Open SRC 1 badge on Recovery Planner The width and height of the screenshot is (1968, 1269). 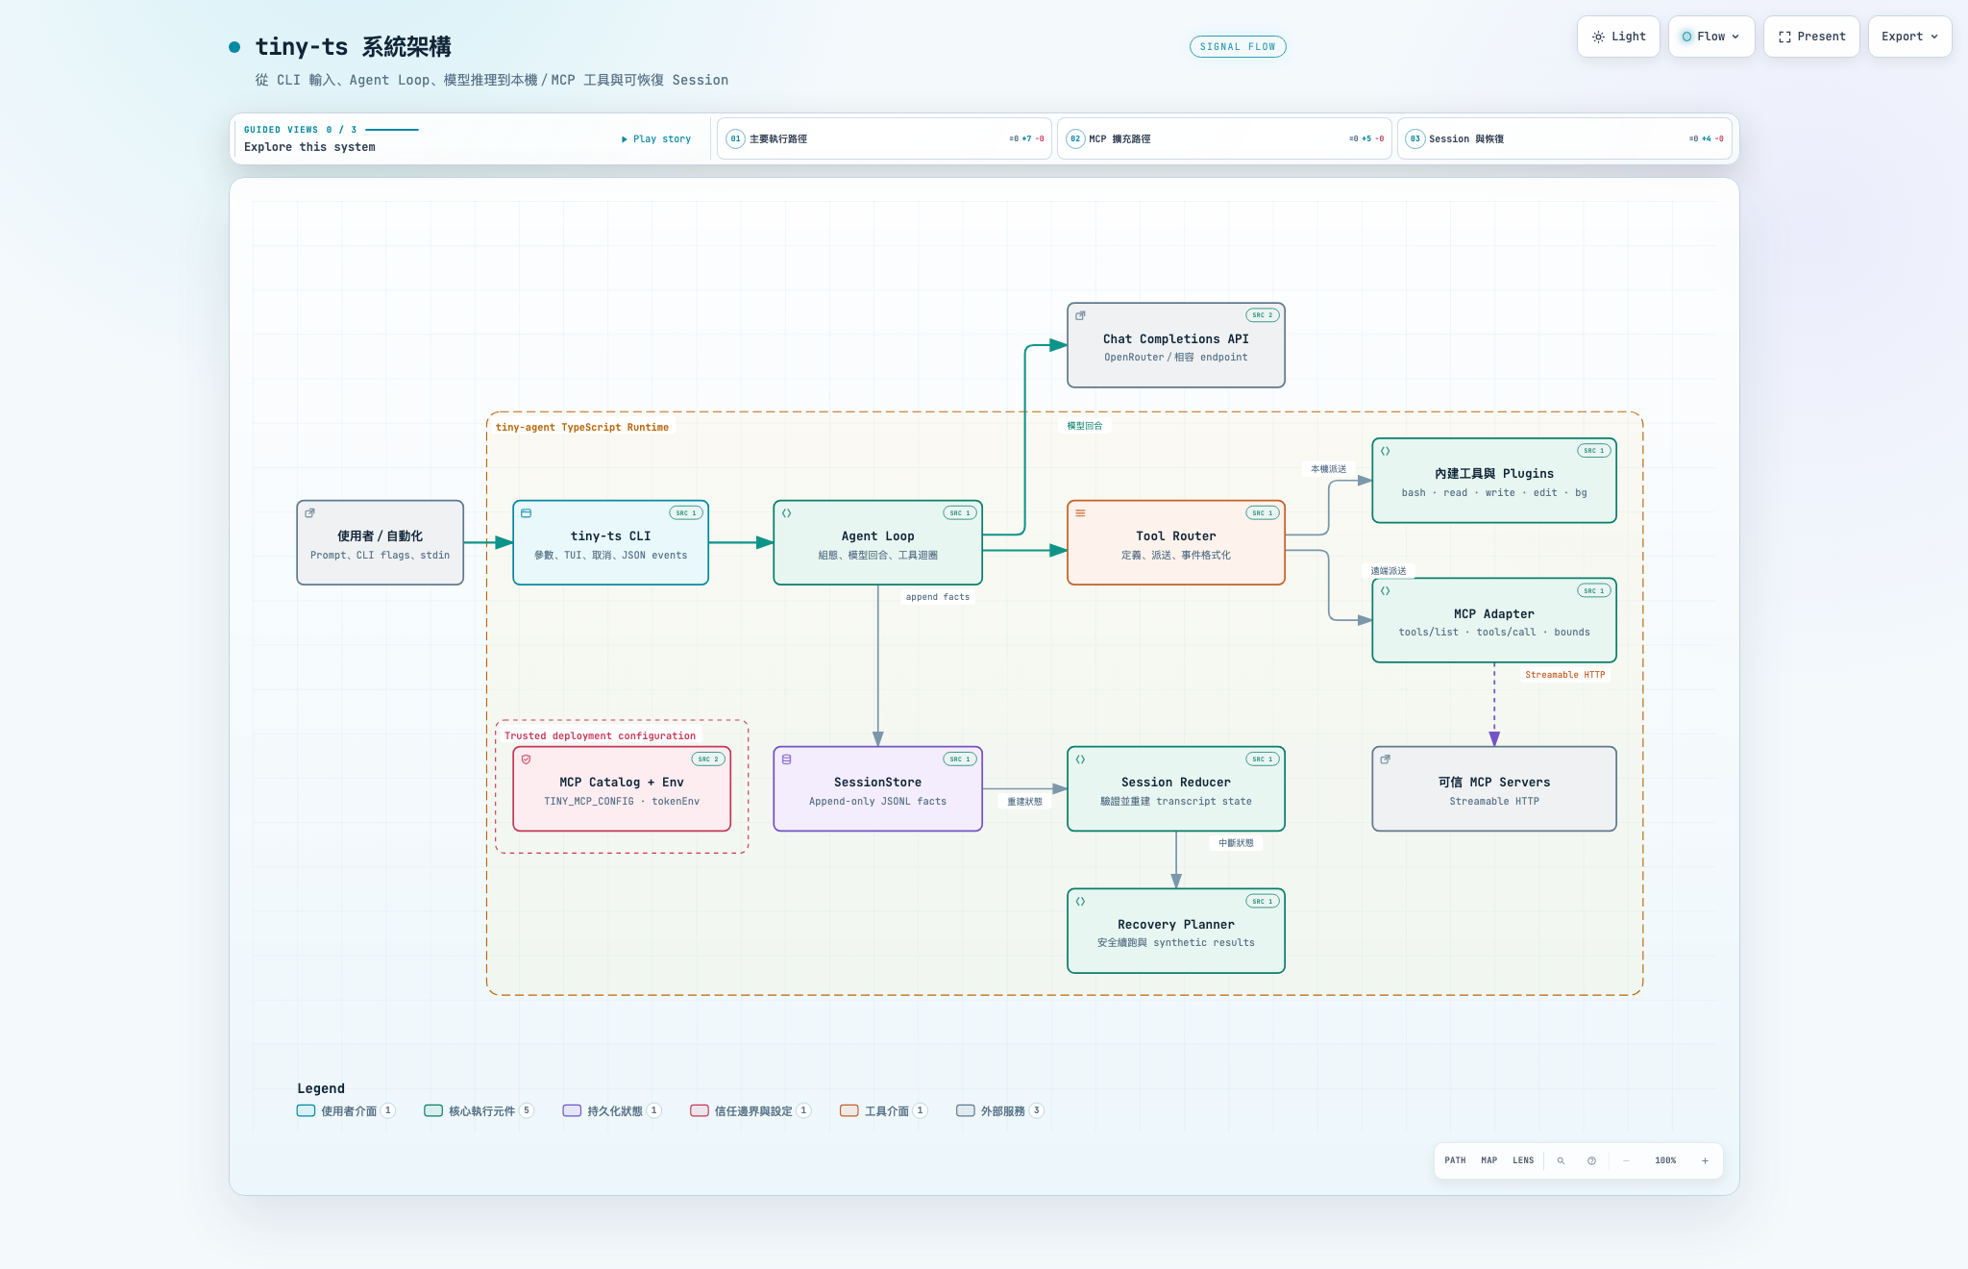coord(1262,902)
